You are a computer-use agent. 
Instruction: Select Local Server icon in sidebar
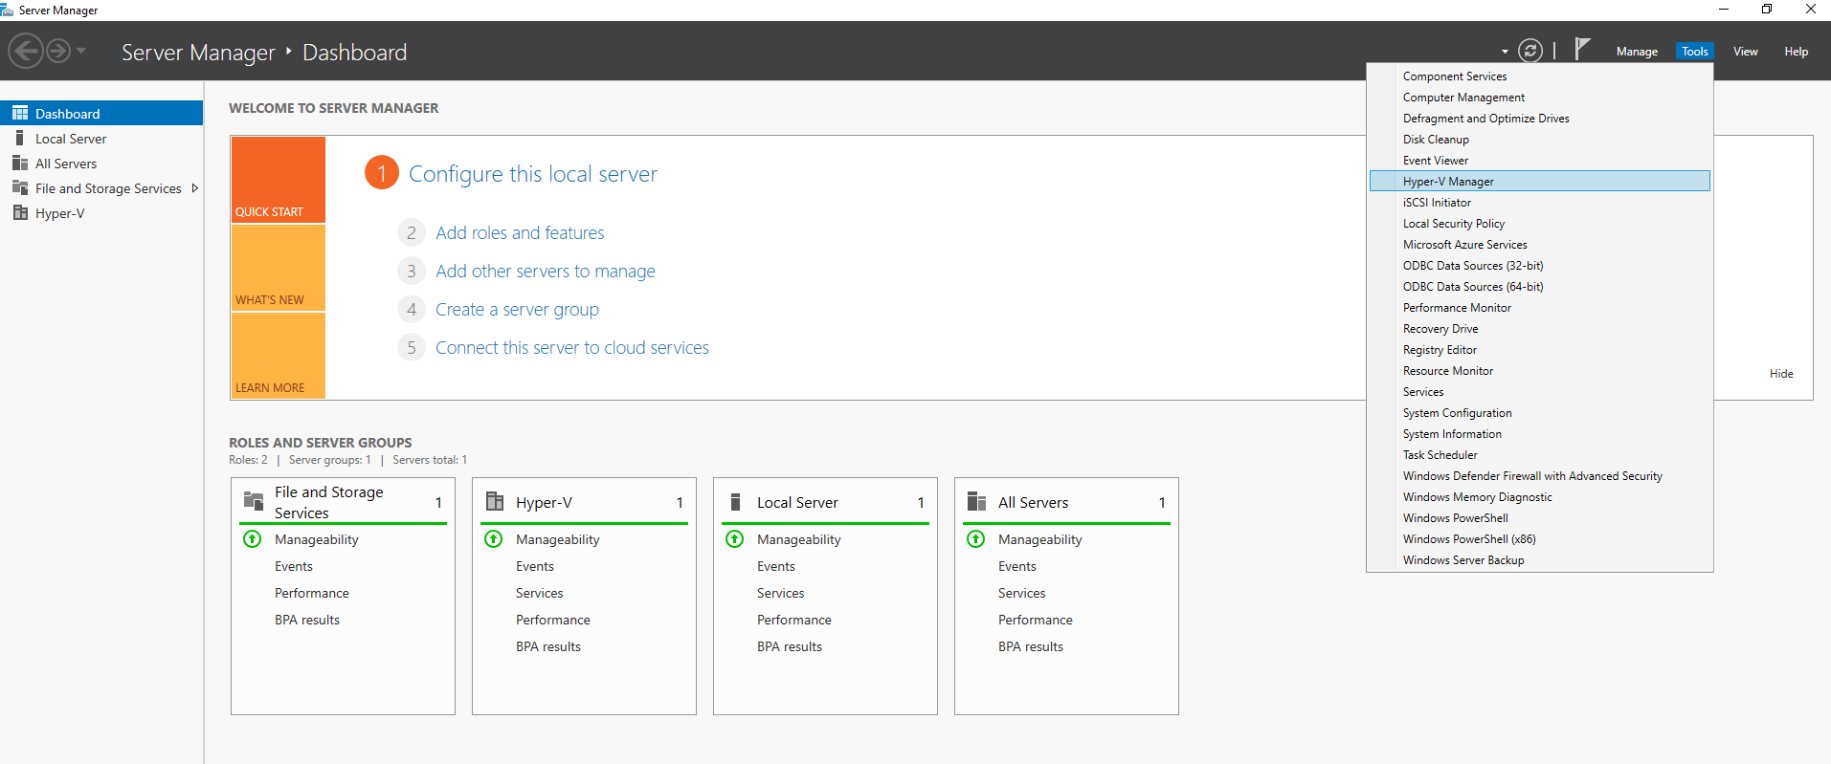pos(20,138)
